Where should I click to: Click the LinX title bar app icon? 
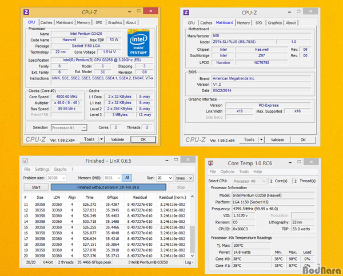coord(25,161)
